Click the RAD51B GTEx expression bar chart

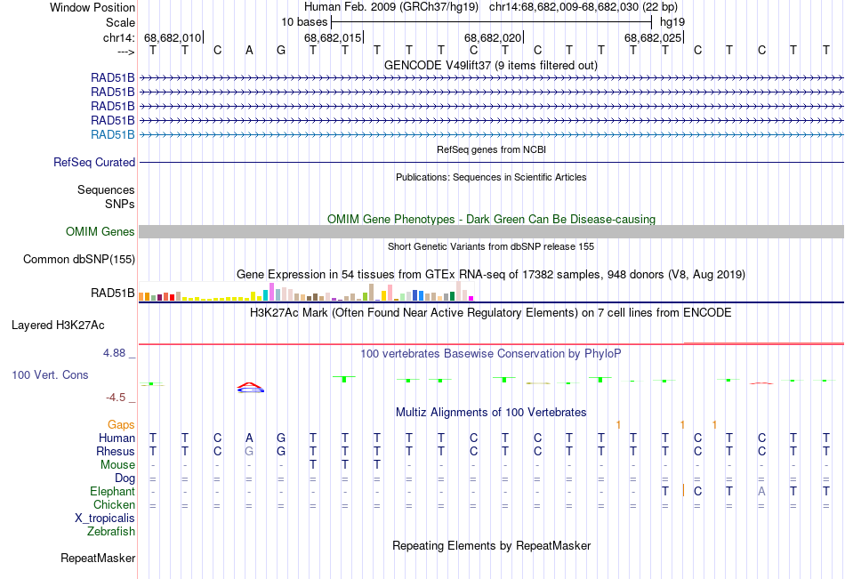(306, 291)
